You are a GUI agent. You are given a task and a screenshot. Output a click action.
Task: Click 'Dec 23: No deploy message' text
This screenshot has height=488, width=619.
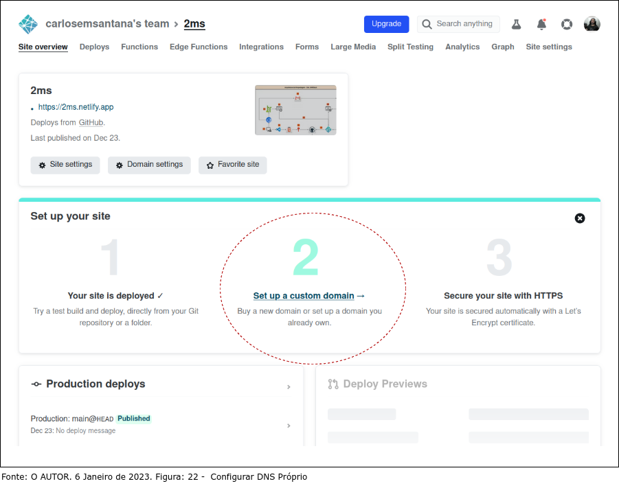(x=73, y=431)
